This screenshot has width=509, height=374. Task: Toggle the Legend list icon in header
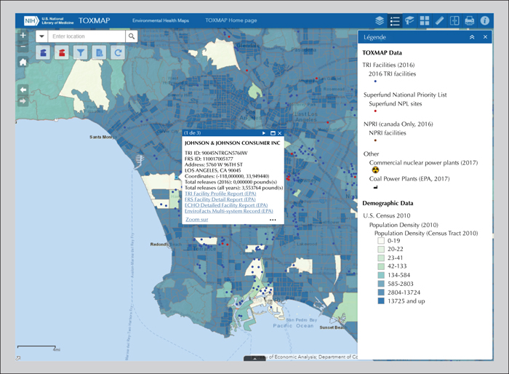tap(395, 20)
